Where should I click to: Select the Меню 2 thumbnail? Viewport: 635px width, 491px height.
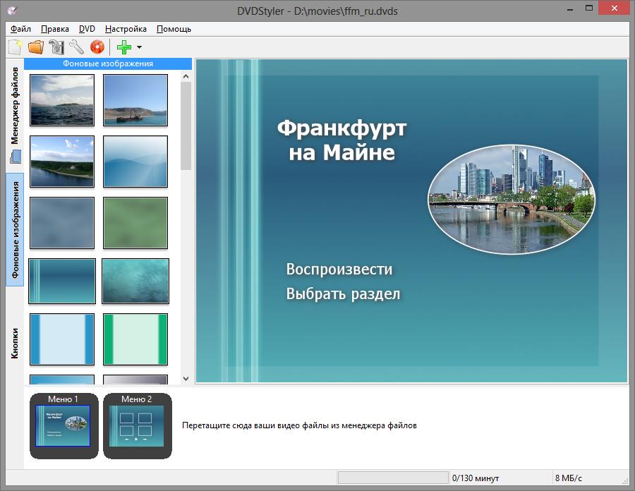[x=137, y=427]
